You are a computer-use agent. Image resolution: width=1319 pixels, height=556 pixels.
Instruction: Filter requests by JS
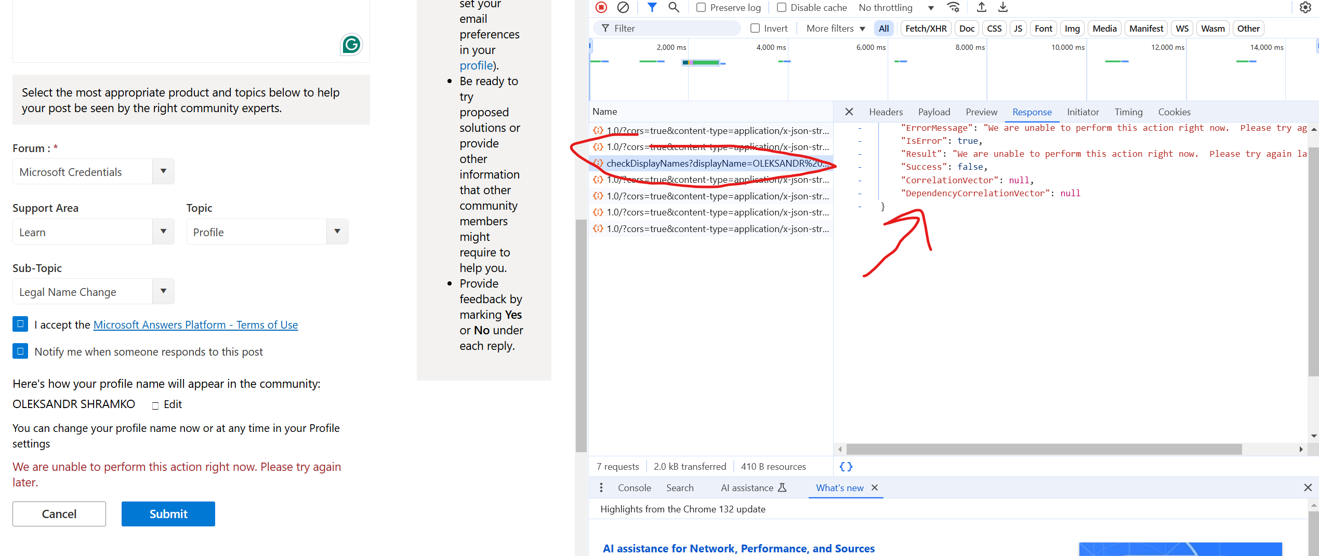[1018, 28]
